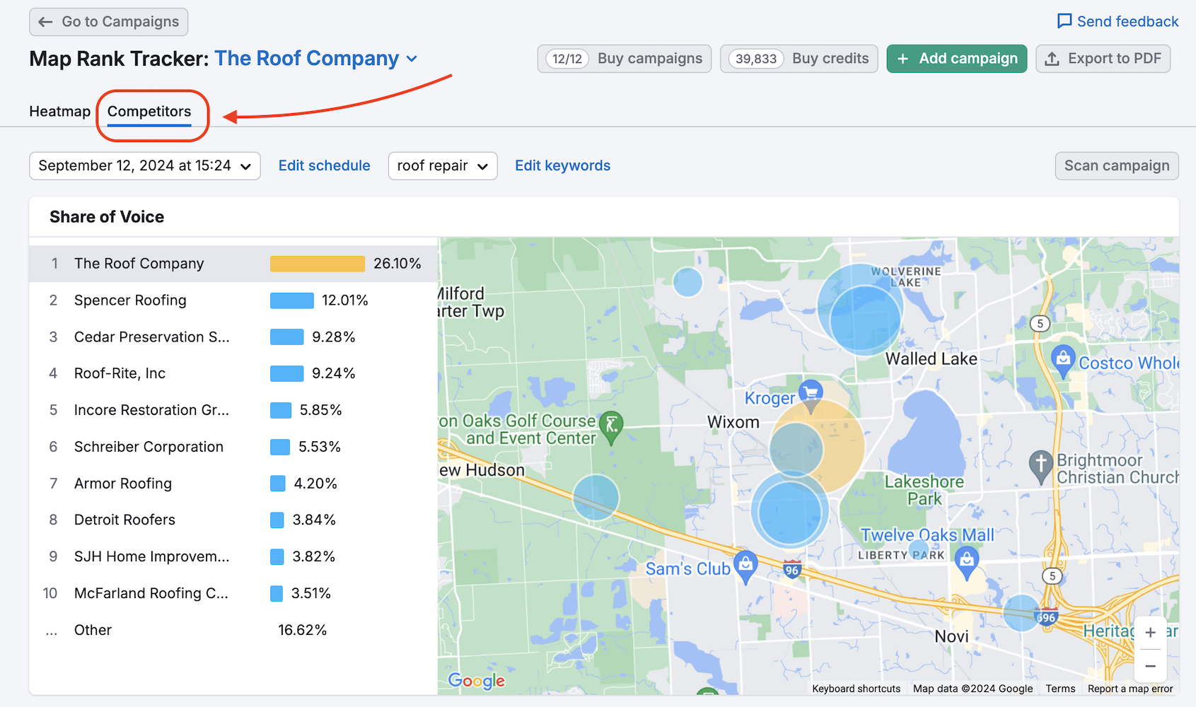Zoom in on the map

1150,633
